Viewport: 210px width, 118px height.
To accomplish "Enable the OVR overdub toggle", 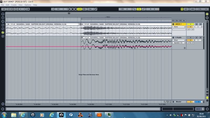I will (79, 9).
